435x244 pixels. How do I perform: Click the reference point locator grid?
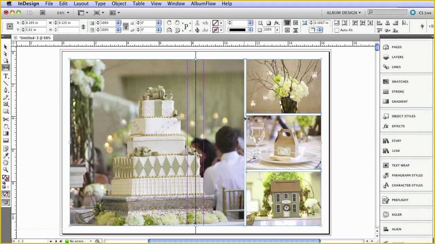click(10, 26)
